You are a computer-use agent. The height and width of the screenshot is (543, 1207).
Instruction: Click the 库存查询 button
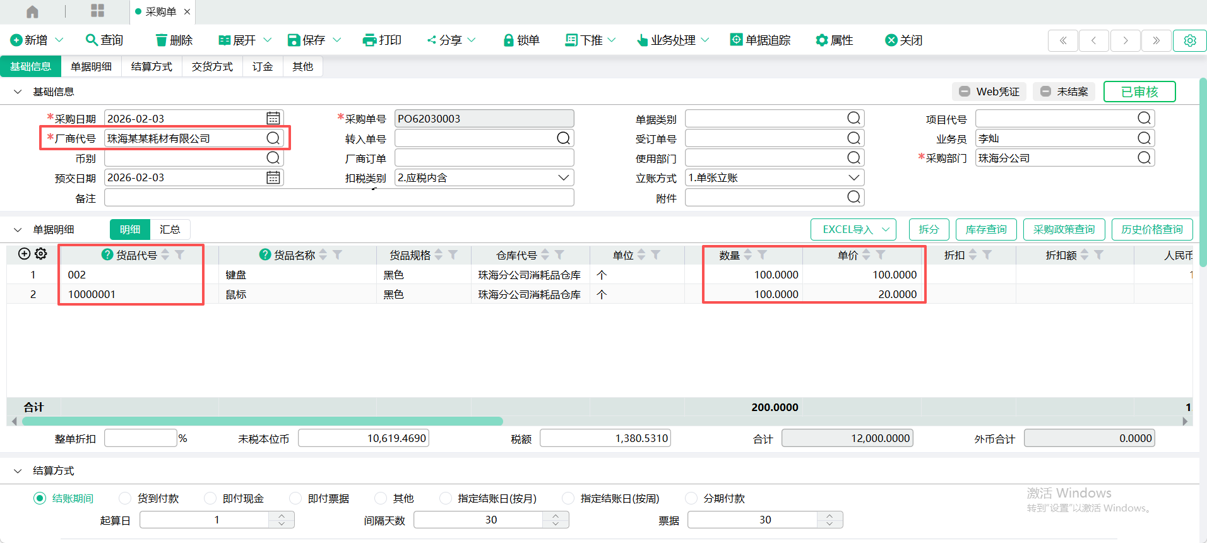[985, 229]
